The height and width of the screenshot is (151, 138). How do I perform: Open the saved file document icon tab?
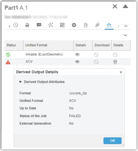click(x=27, y=25)
